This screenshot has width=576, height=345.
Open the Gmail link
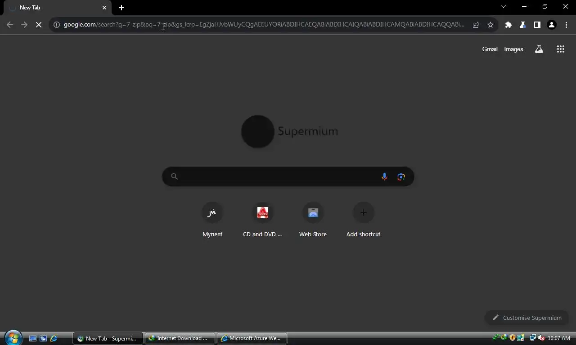(490, 49)
